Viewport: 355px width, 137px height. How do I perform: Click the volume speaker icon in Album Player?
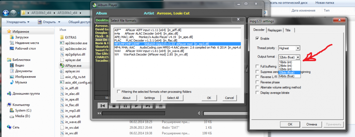pos(200,113)
